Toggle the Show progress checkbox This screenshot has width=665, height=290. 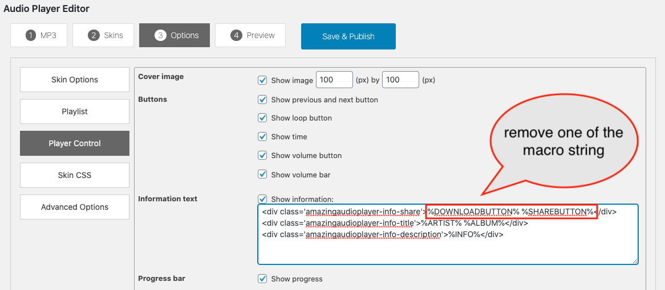262,279
